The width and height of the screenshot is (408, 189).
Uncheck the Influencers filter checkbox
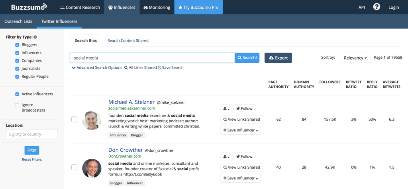pos(17,53)
